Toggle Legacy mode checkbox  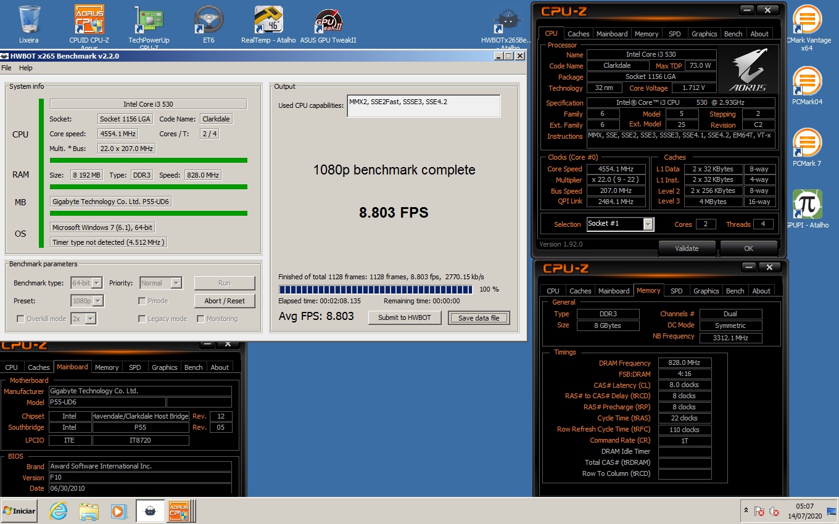142,319
